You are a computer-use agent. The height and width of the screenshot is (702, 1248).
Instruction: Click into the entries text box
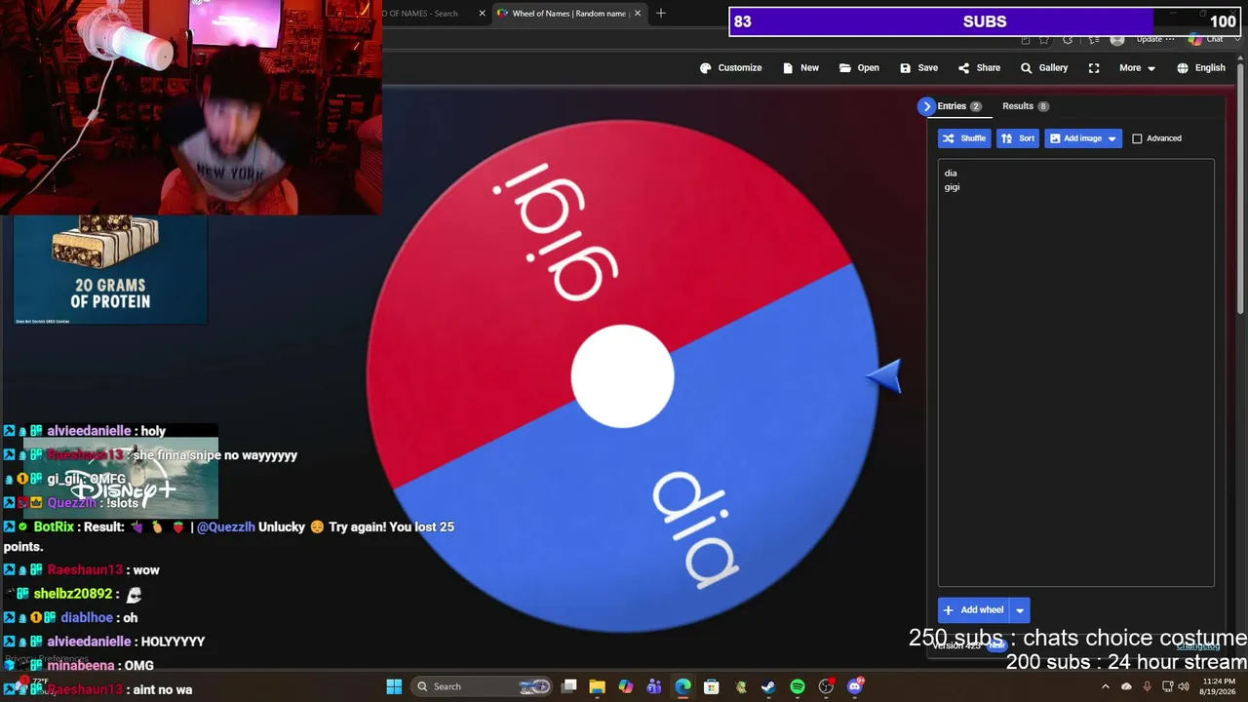point(1075,372)
